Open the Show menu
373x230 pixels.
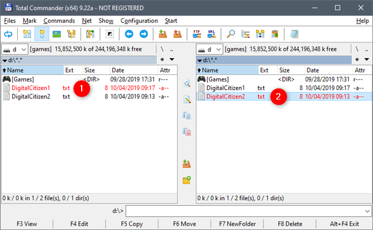pyautogui.click(x=106, y=21)
